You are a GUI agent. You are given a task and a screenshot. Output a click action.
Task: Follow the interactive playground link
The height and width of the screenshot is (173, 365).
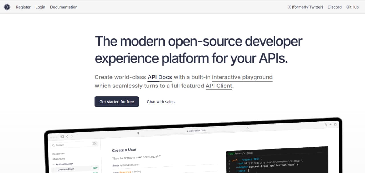click(x=242, y=77)
